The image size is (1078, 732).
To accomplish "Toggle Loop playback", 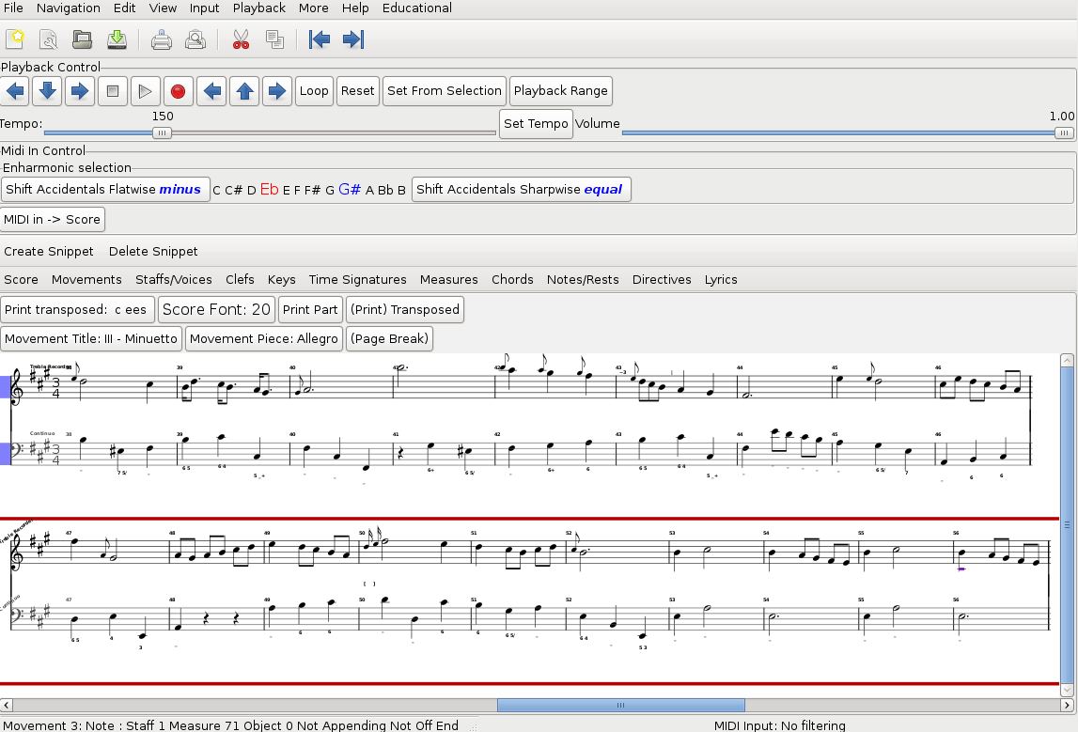I will click(314, 91).
